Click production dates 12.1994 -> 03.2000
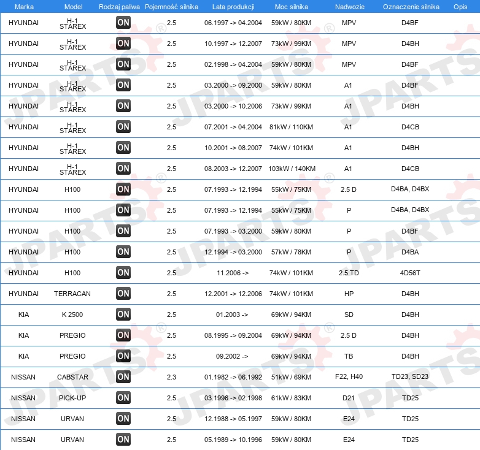 [233, 252]
